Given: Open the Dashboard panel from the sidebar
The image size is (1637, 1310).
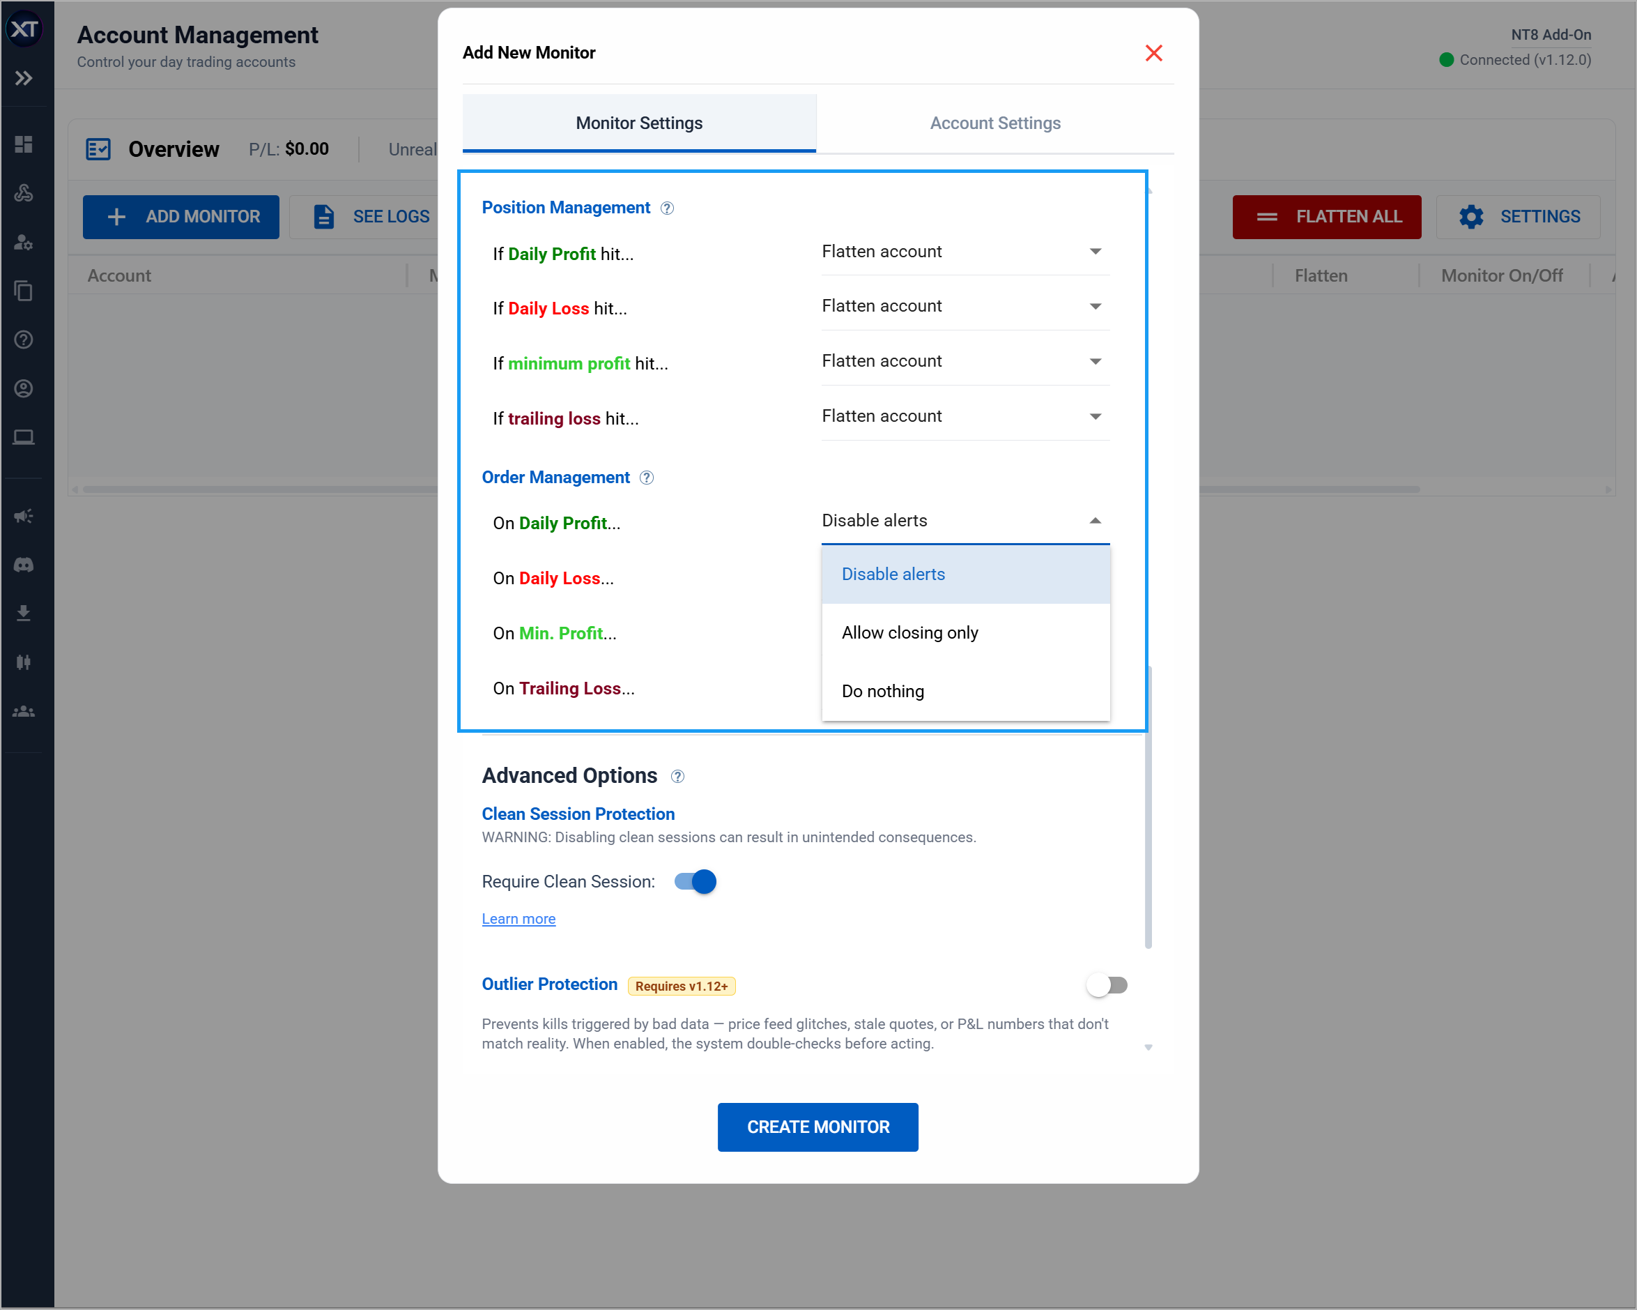Looking at the screenshot, I should [x=24, y=144].
